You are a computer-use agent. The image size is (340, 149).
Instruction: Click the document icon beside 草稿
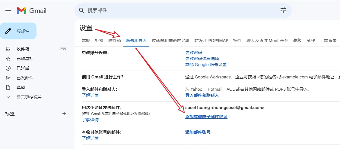click(8, 87)
